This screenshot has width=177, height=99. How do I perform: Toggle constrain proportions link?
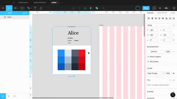coord(174,35)
